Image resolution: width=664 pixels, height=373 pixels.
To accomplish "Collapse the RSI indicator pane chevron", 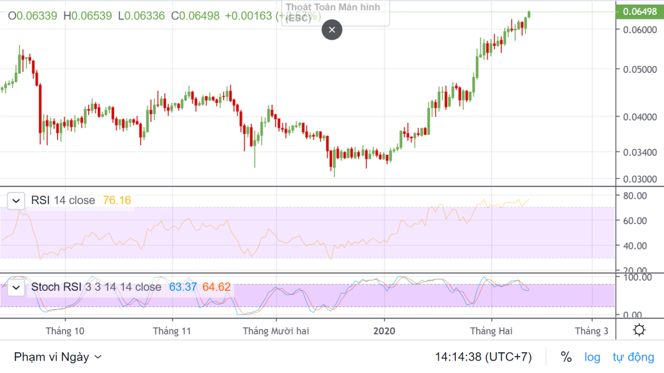I will [x=16, y=201].
